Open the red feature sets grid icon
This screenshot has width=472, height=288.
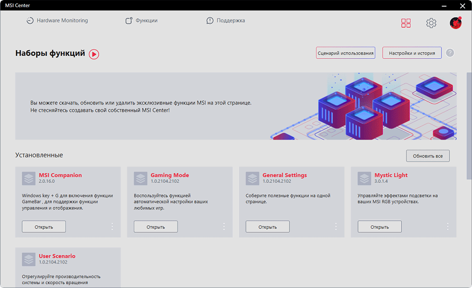click(406, 23)
